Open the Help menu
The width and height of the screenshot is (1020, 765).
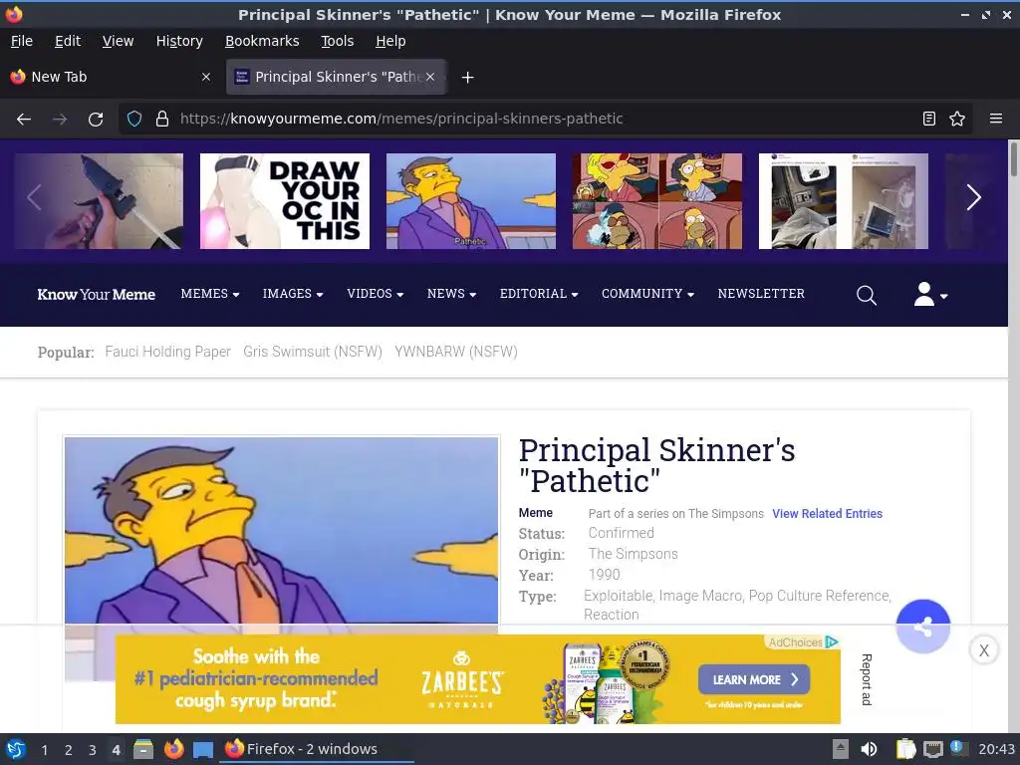[x=390, y=41]
